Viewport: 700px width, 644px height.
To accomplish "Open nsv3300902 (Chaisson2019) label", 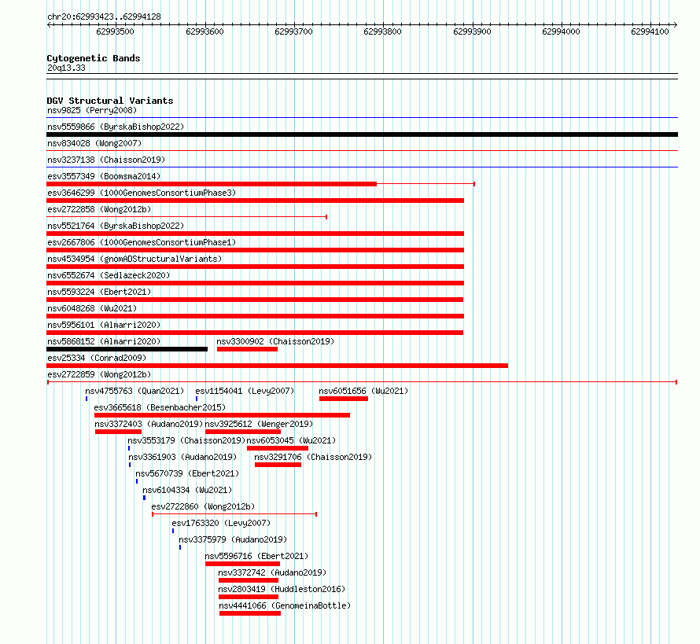I will (x=275, y=341).
